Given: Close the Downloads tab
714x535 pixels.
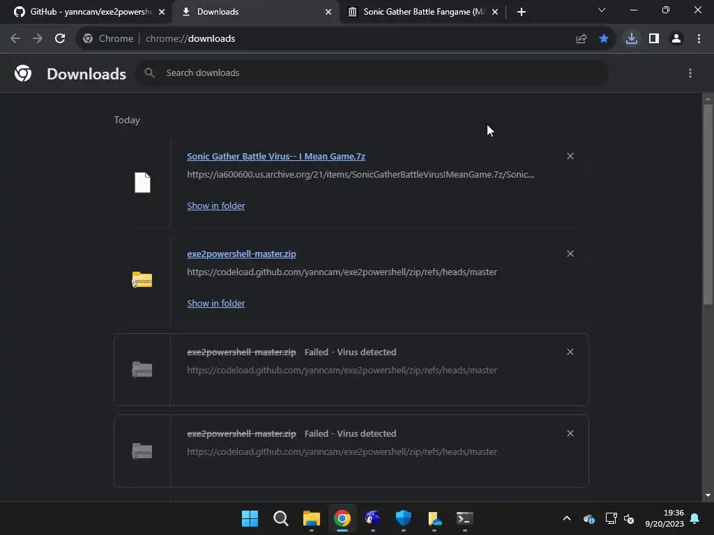Looking at the screenshot, I should pyautogui.click(x=328, y=12).
